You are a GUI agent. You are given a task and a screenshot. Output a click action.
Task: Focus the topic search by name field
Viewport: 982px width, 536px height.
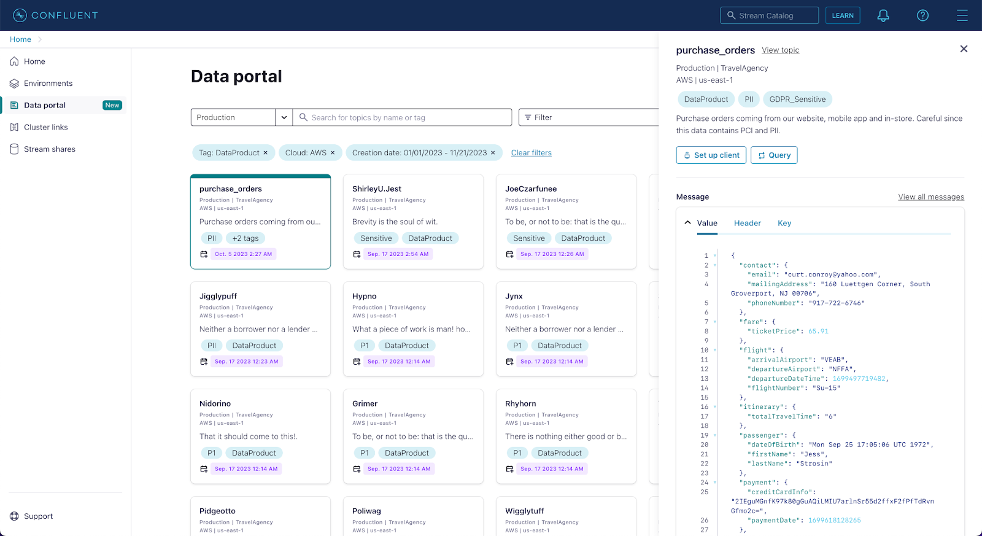[403, 117]
